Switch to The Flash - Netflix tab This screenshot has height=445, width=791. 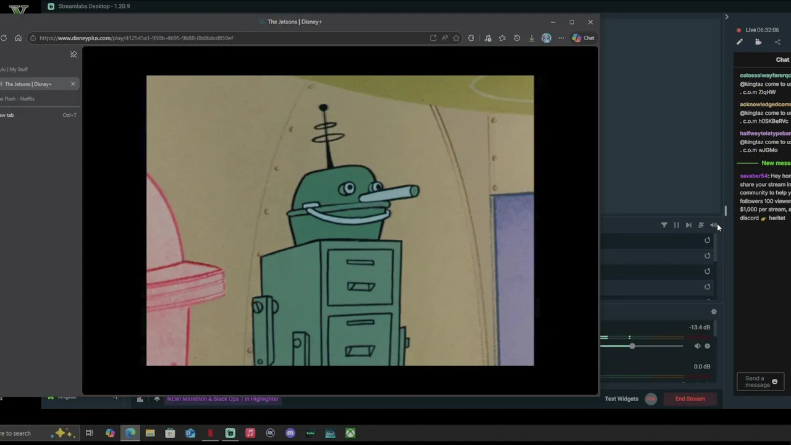[40, 99]
